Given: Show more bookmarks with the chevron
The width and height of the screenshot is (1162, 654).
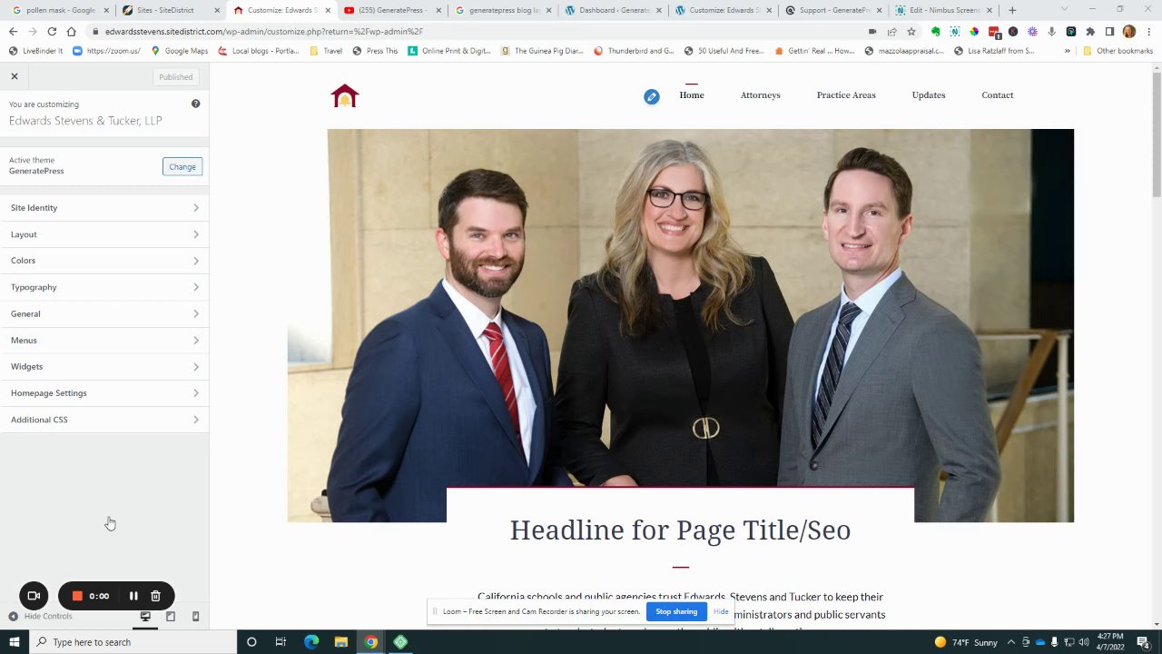Looking at the screenshot, I should (x=1068, y=51).
